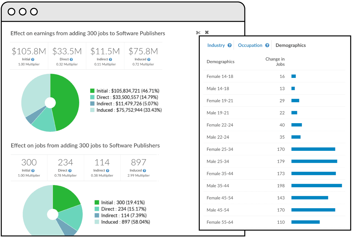Click help icon next to Initial earnings
353x239 pixels.
point(33,59)
